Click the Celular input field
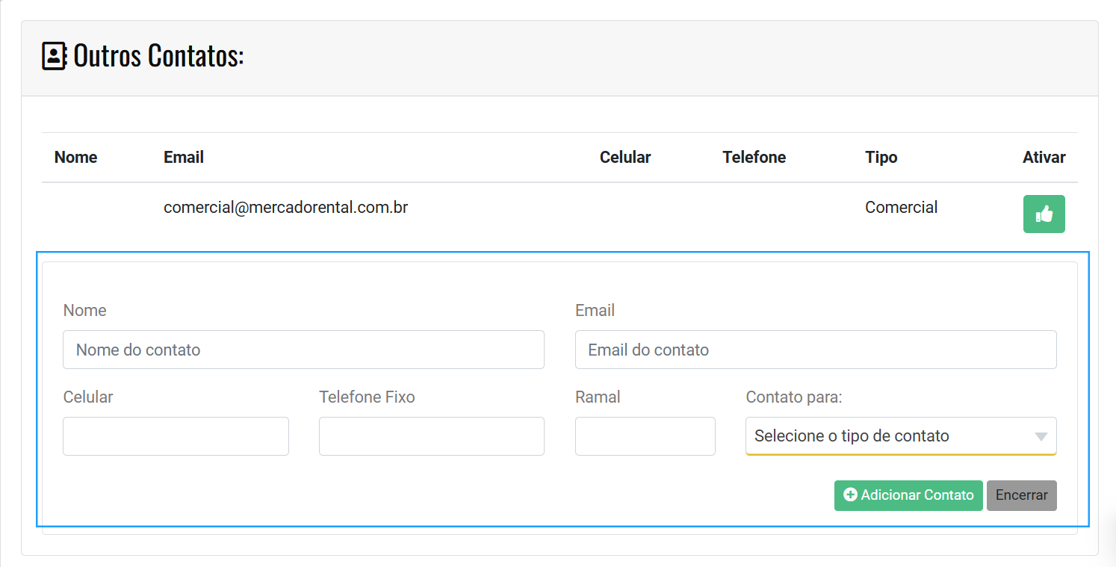Viewport: 1116px width, 567px height. tap(176, 436)
